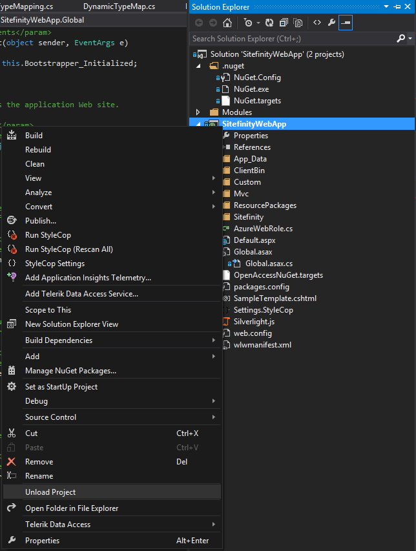Select Silverlight.js file
The height and width of the screenshot is (551, 416).
[254, 322]
